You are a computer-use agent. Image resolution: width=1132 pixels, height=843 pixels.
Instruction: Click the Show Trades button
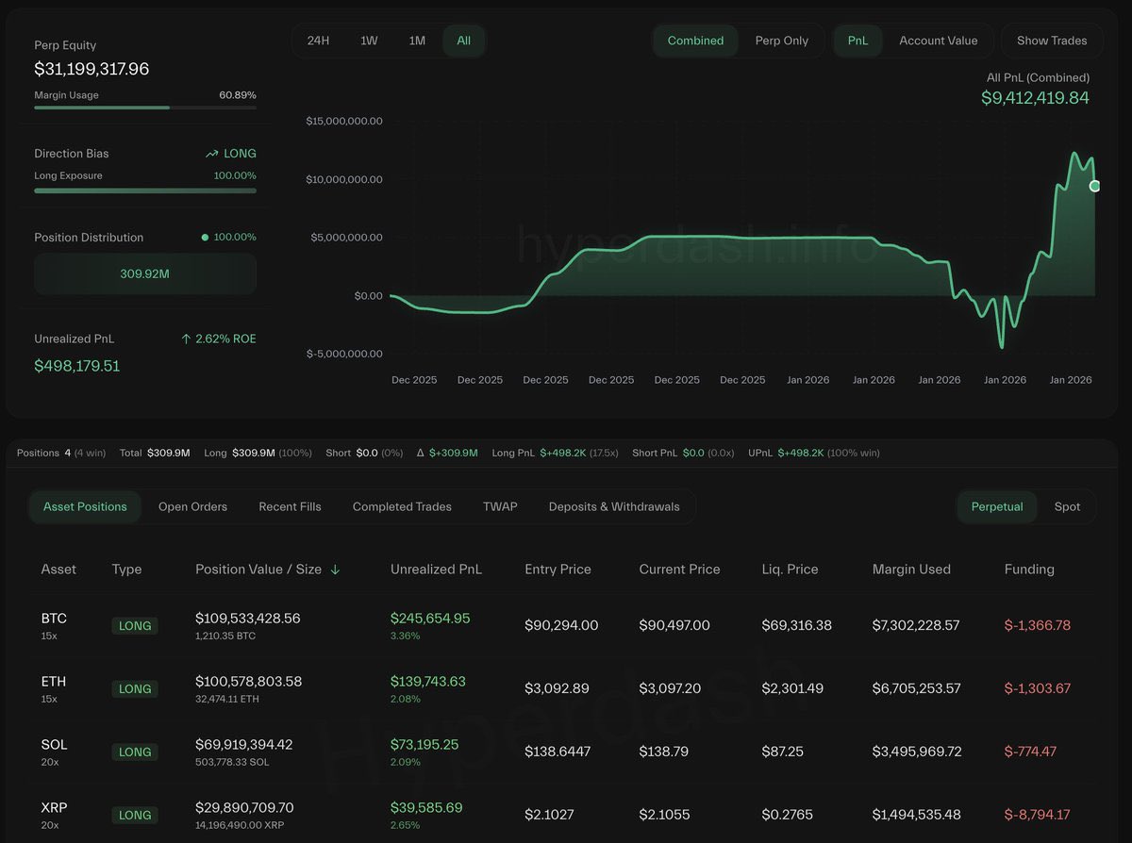point(1052,41)
